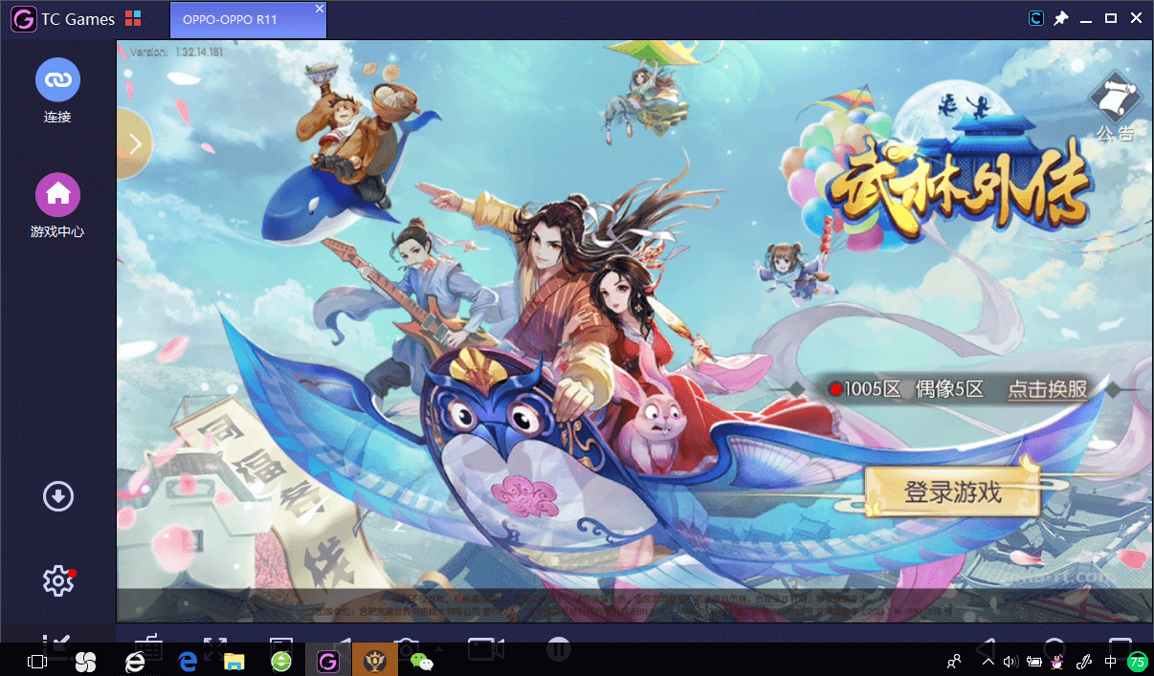Click the video record camera icon

tap(486, 649)
